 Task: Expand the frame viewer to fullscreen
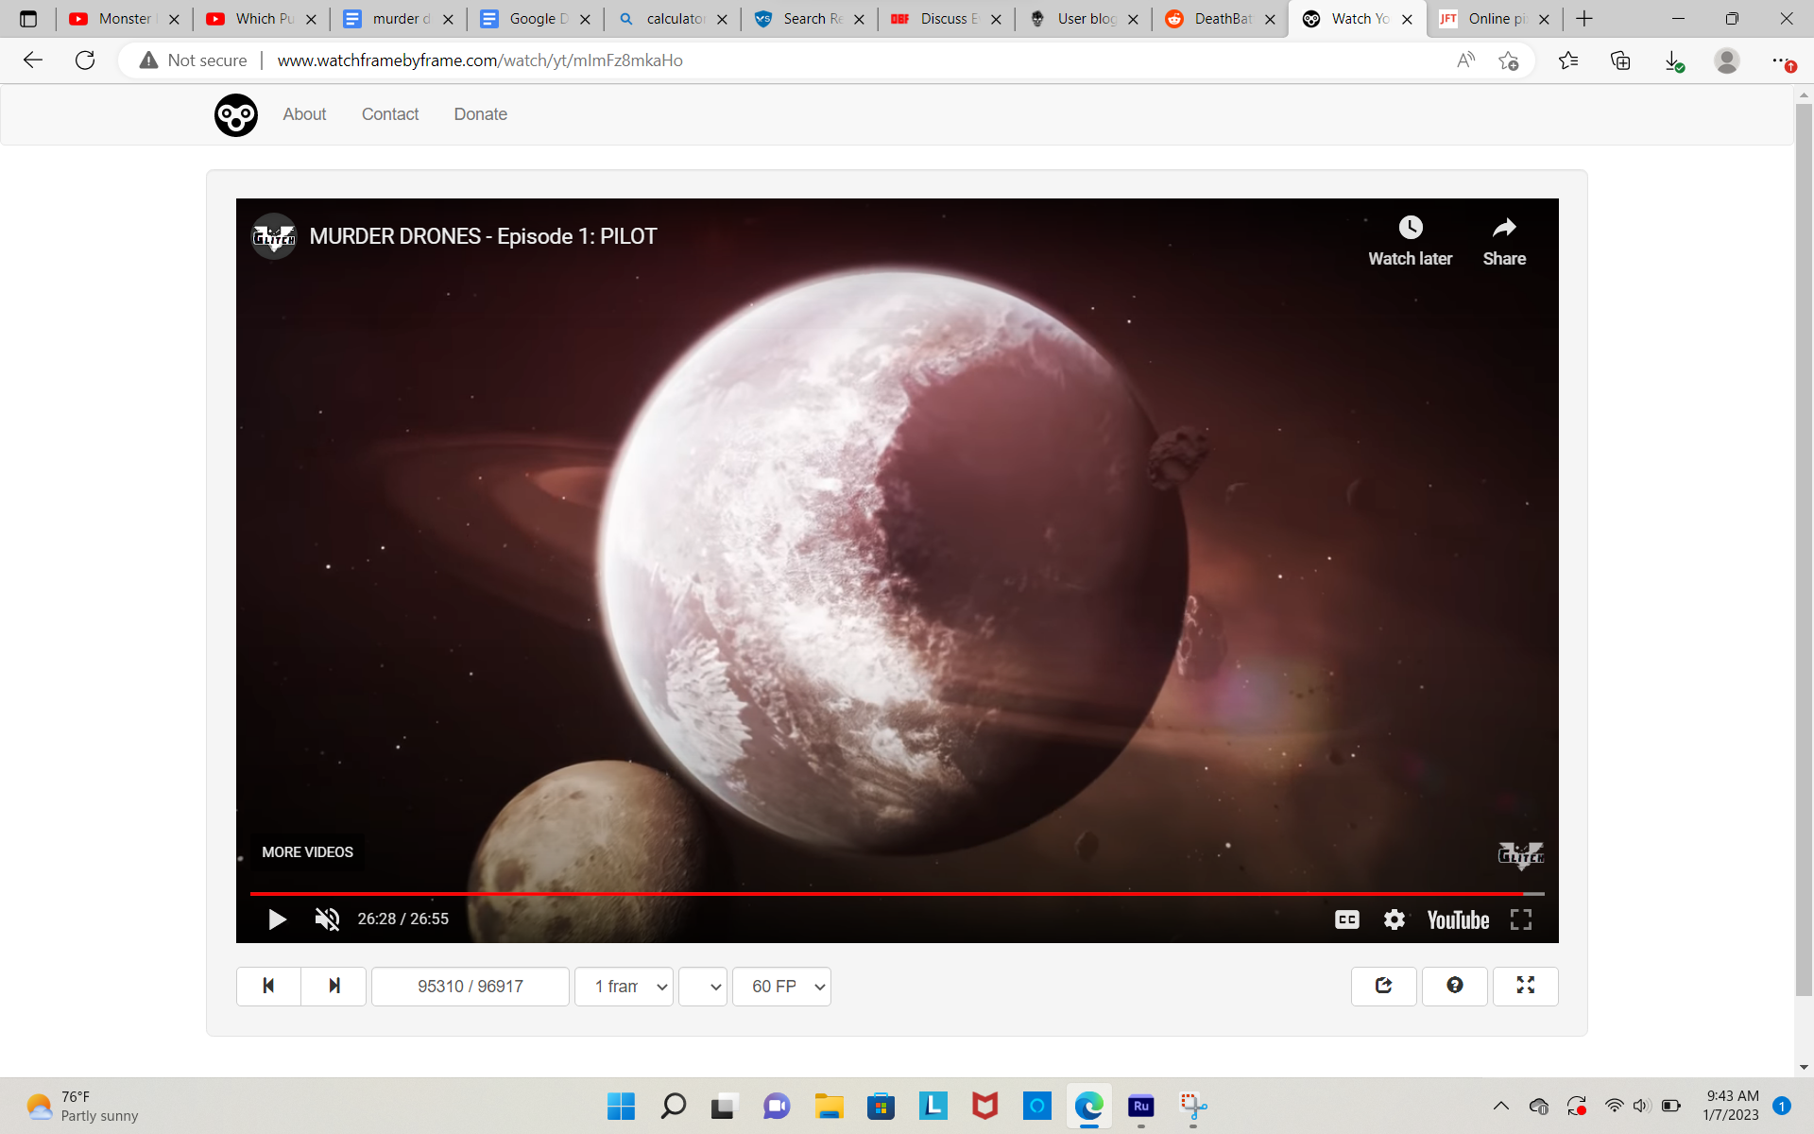tap(1526, 987)
